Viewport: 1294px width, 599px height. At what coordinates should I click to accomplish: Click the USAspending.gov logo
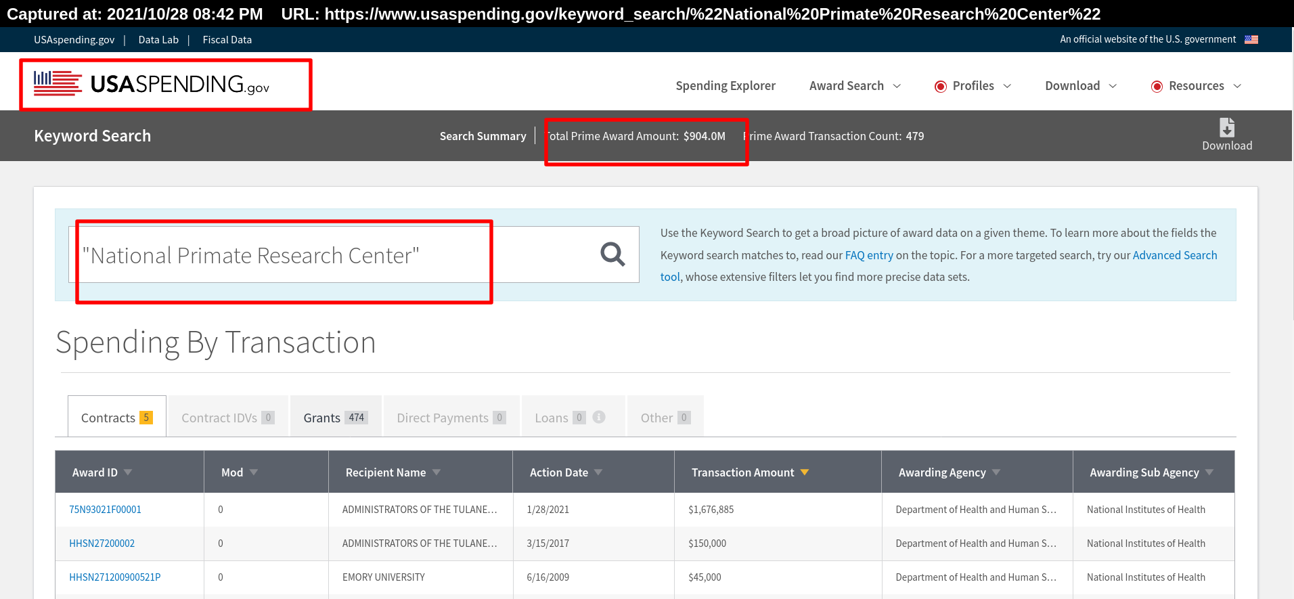(152, 84)
